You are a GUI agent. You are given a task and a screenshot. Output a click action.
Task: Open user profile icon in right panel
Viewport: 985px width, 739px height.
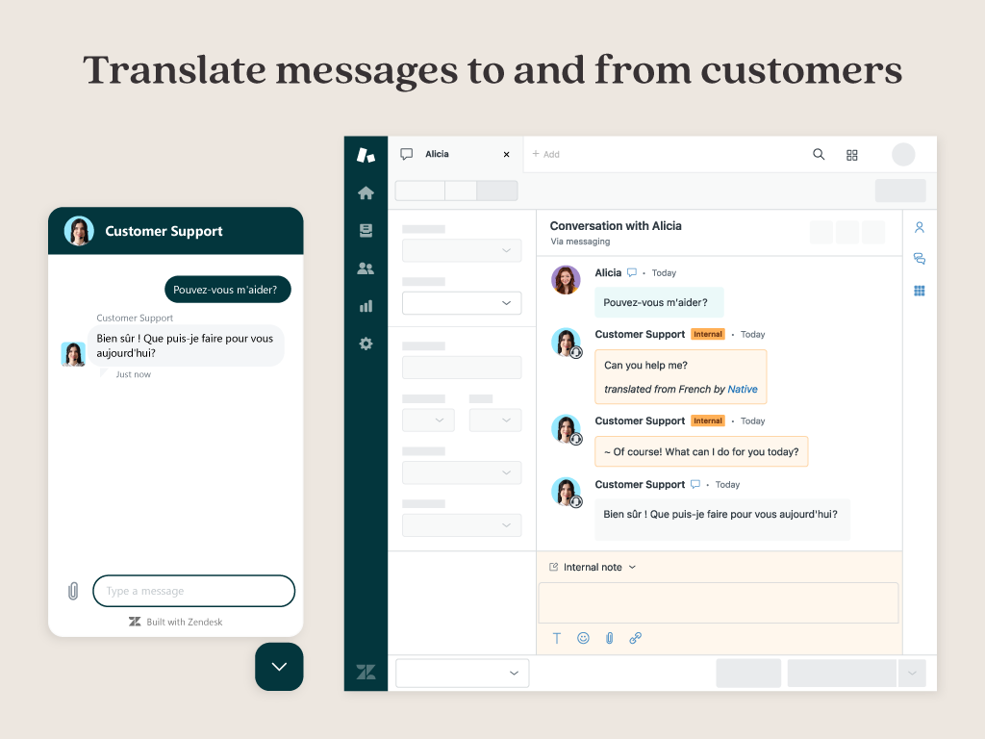(920, 228)
